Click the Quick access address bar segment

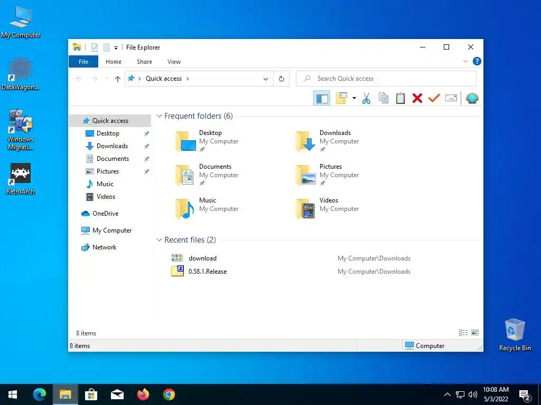pos(164,79)
